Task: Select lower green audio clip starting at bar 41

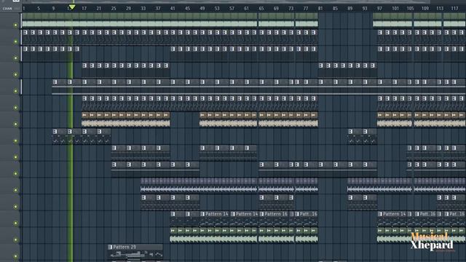Action: [x=213, y=235]
